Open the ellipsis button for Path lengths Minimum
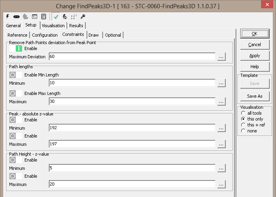This screenshot has height=197, width=276. pos(221,83)
